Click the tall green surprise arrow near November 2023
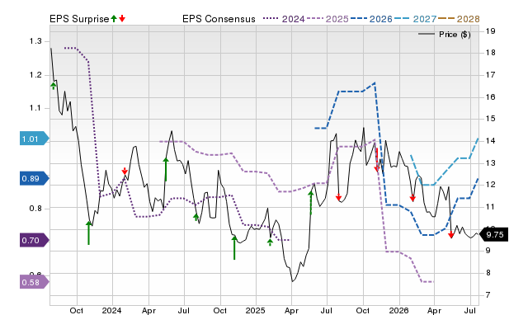 pos(89,233)
